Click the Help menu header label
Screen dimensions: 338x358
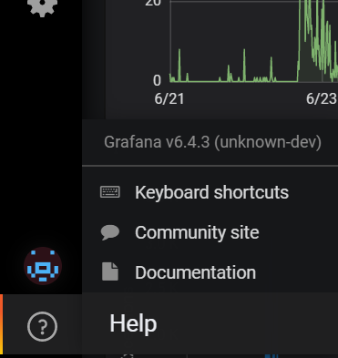click(133, 323)
